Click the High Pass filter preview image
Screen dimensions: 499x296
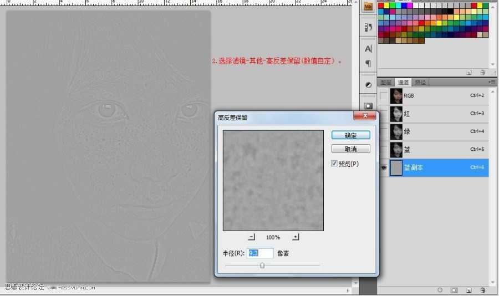tap(273, 181)
